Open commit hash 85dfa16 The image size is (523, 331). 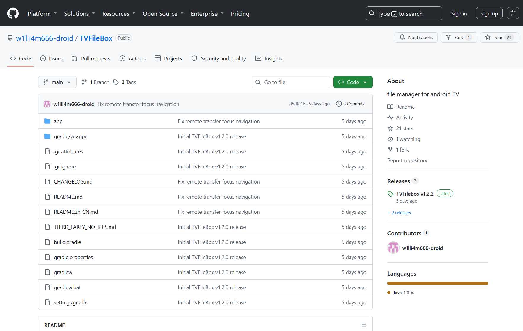coord(297,104)
